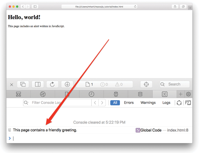
Task: Dock the inspector to the side
Action: pyautogui.click(x=38, y=84)
